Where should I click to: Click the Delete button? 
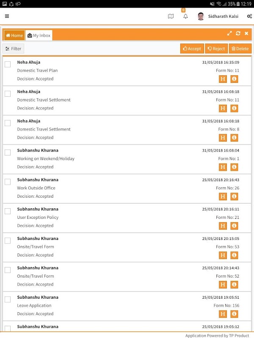[240, 49]
